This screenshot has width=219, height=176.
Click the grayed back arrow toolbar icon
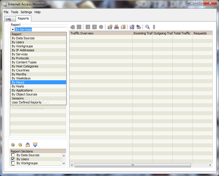[x=72, y=27]
